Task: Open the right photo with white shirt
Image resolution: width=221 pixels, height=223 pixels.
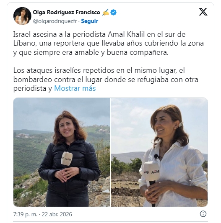Action: (x=159, y=152)
